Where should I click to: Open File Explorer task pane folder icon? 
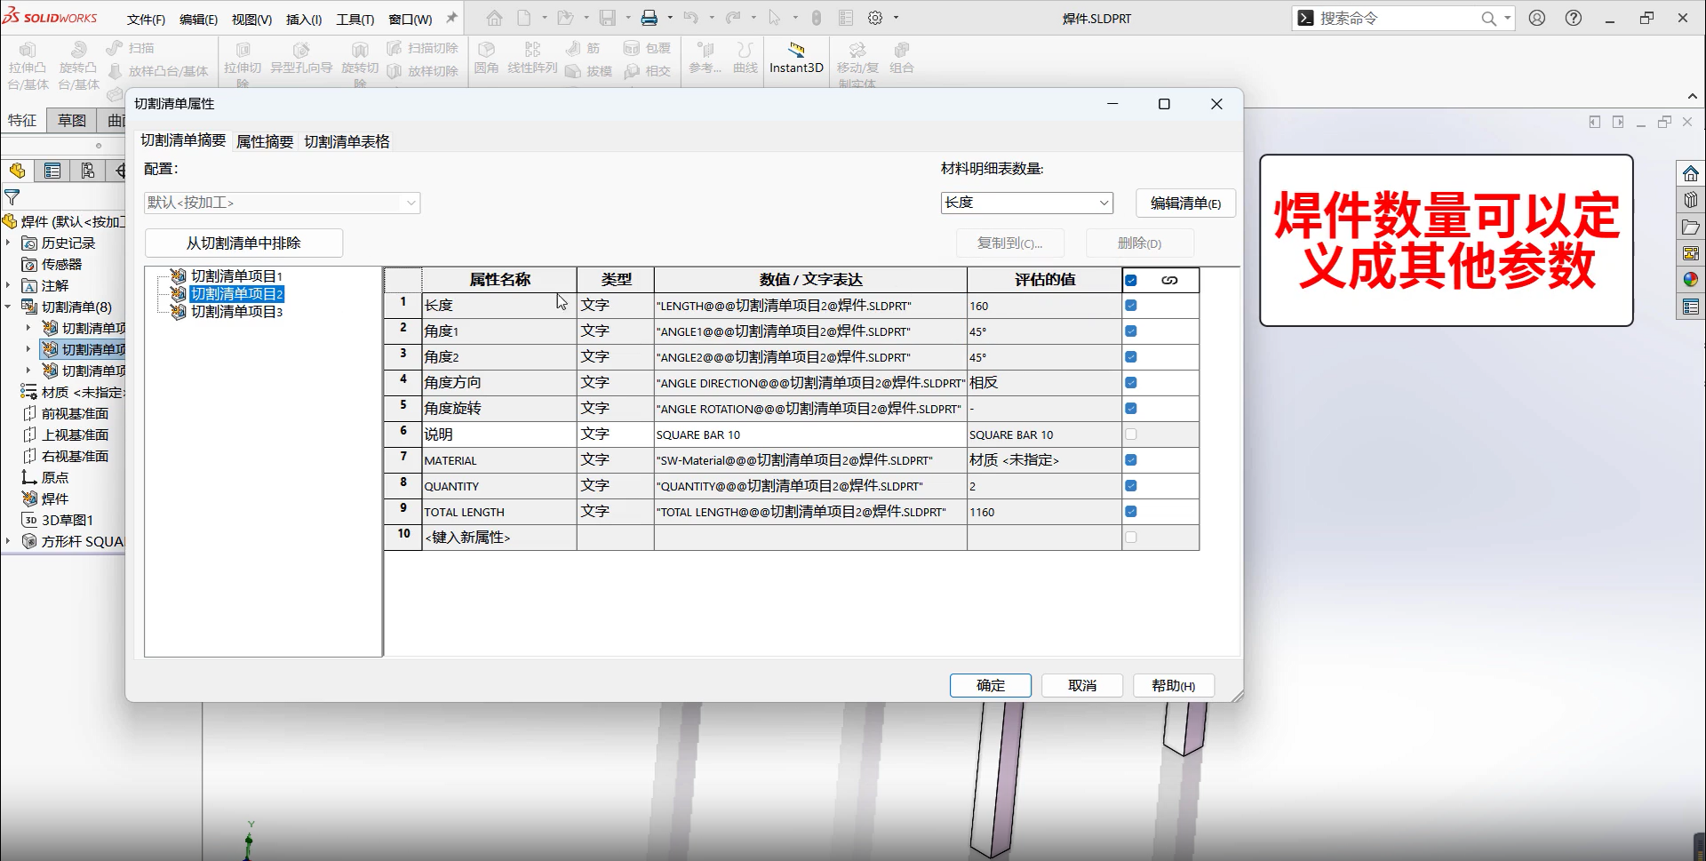click(x=1690, y=227)
